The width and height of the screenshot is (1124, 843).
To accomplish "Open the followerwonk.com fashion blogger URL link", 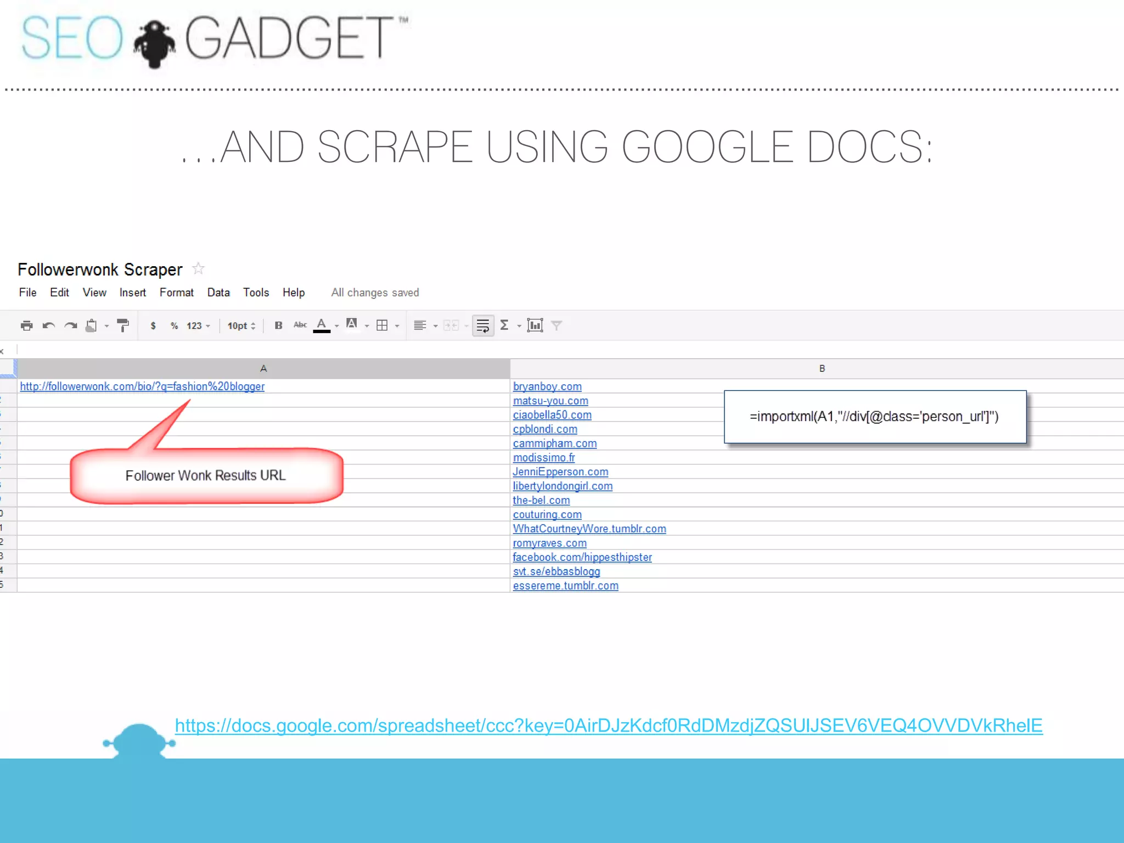I will pyautogui.click(x=142, y=386).
